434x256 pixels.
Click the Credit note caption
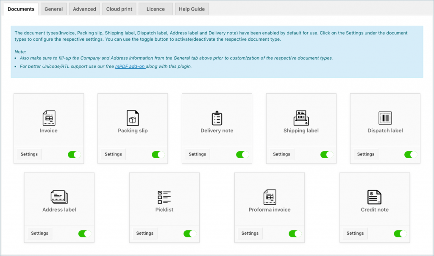click(x=375, y=210)
